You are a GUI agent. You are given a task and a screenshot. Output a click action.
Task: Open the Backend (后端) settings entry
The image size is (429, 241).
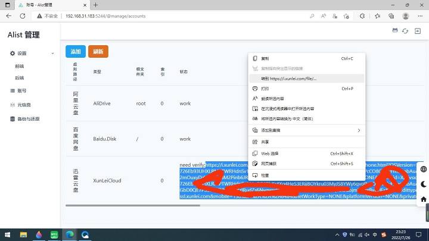tap(20, 78)
